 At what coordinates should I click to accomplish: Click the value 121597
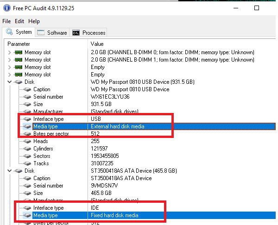99,149
